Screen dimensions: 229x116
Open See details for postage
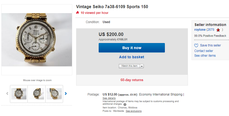point(109,98)
